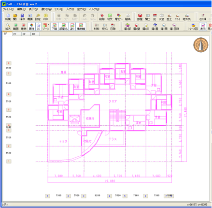Image resolution: width=212 pixels, height=208 pixels.
Task: Open the リスト(L) menu
Action: (x=58, y=9)
